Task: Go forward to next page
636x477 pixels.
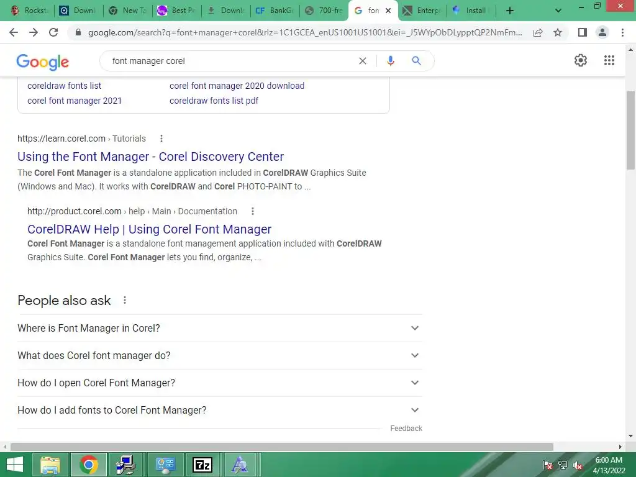Action: [34, 32]
